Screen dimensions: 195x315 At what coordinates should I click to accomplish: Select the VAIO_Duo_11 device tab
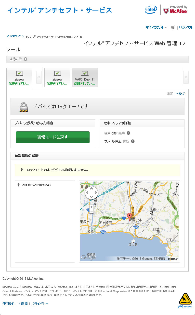pyautogui.click(x=85, y=77)
